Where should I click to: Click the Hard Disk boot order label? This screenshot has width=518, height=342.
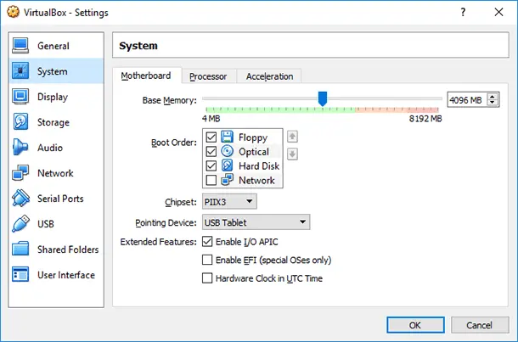click(259, 165)
